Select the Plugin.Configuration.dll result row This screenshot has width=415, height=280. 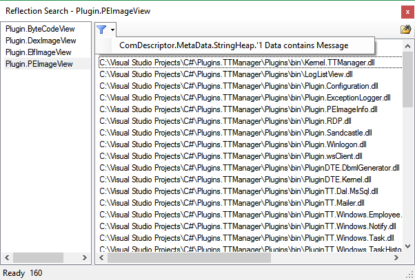250,86
